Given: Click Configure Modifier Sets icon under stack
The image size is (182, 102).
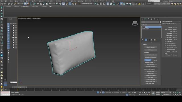Looking at the screenshot, I should [x=155, y=40].
